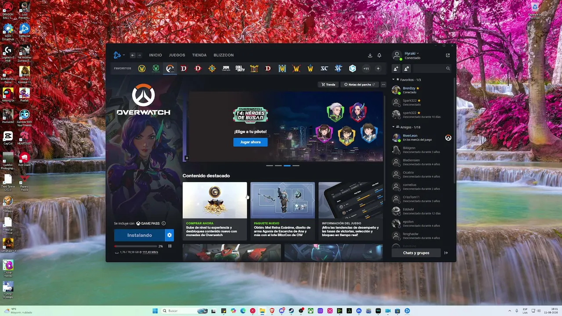Screen dimensions: 562x316
Task: Pause the Overwatch installation download
Action: pos(170,246)
